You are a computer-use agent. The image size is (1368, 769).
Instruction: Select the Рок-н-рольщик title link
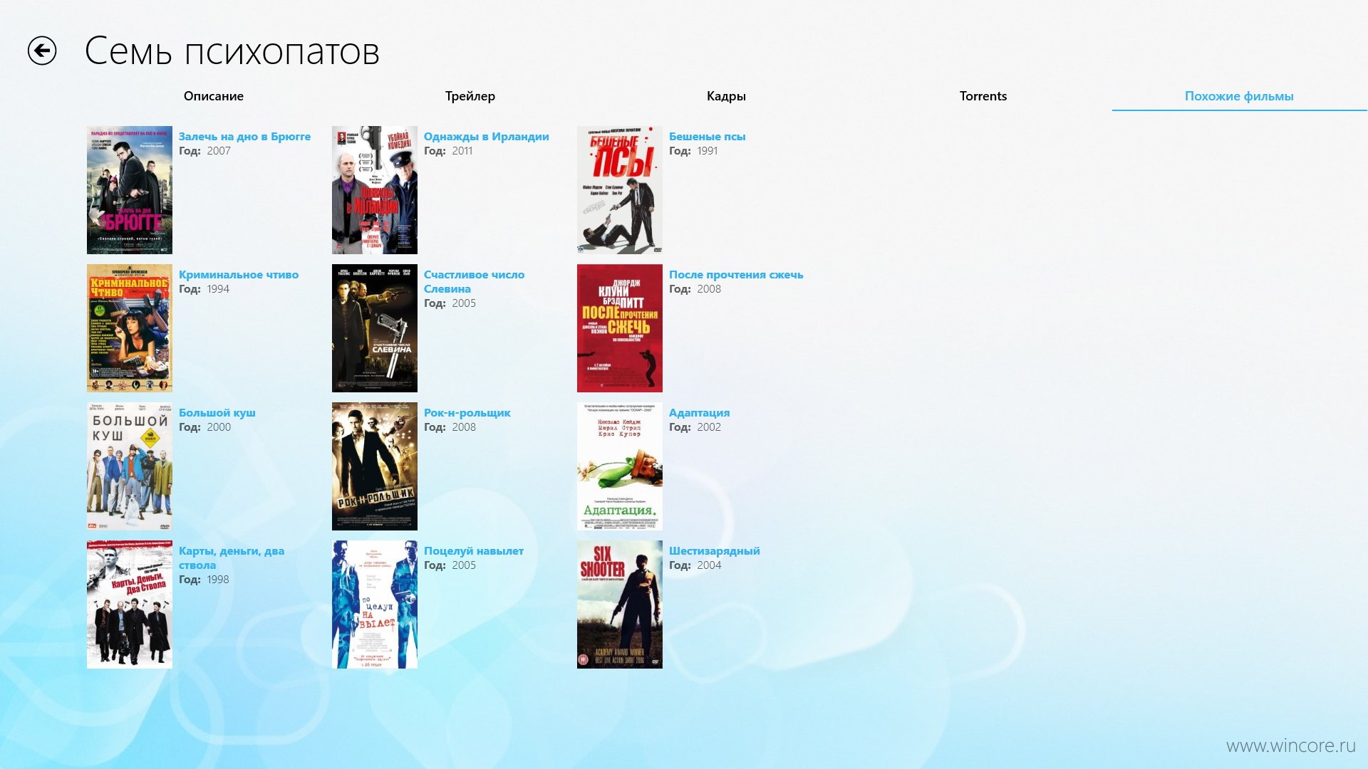point(467,413)
